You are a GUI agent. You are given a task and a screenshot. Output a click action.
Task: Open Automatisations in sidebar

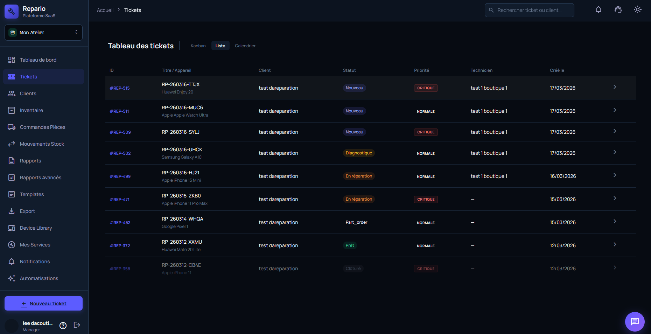click(x=39, y=278)
